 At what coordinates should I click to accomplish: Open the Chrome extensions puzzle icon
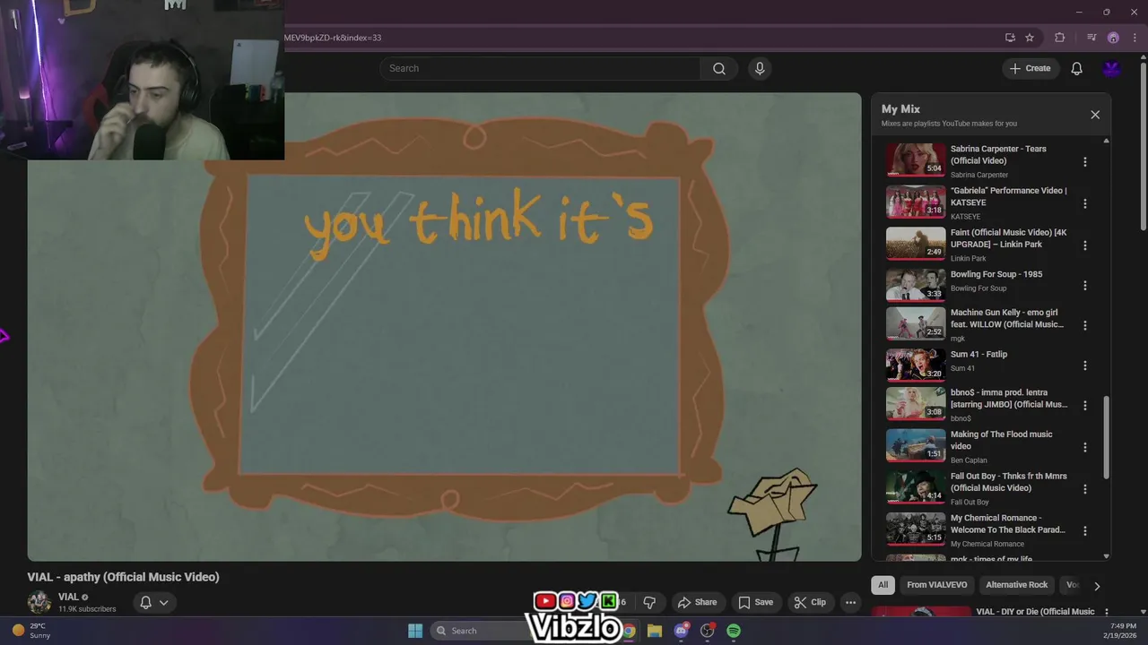pos(1060,38)
